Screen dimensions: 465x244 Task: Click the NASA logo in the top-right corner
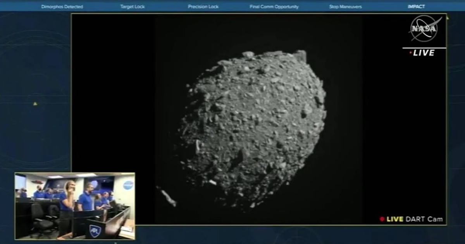pyautogui.click(x=424, y=29)
